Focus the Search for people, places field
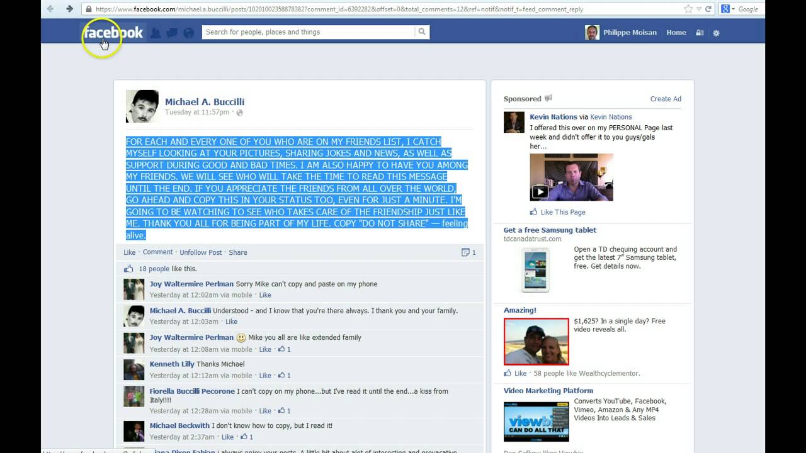This screenshot has width=806, height=453. coord(309,32)
